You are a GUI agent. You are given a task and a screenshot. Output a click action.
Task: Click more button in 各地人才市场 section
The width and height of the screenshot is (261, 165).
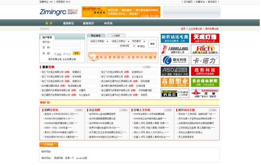click(168, 110)
